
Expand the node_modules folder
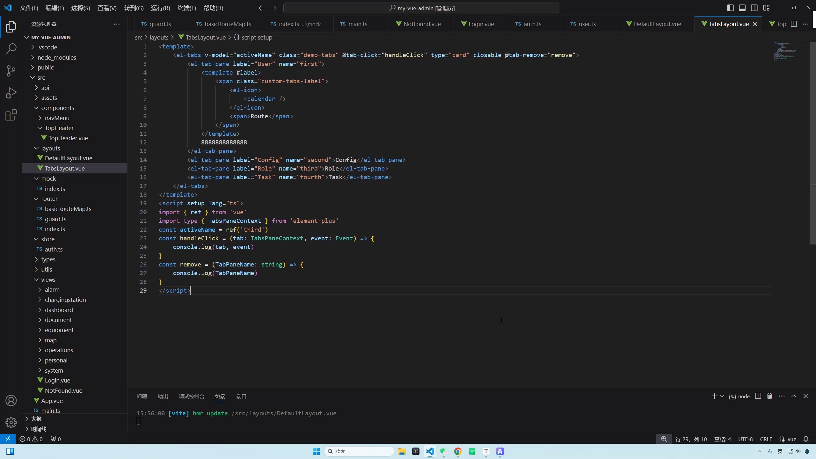click(56, 57)
